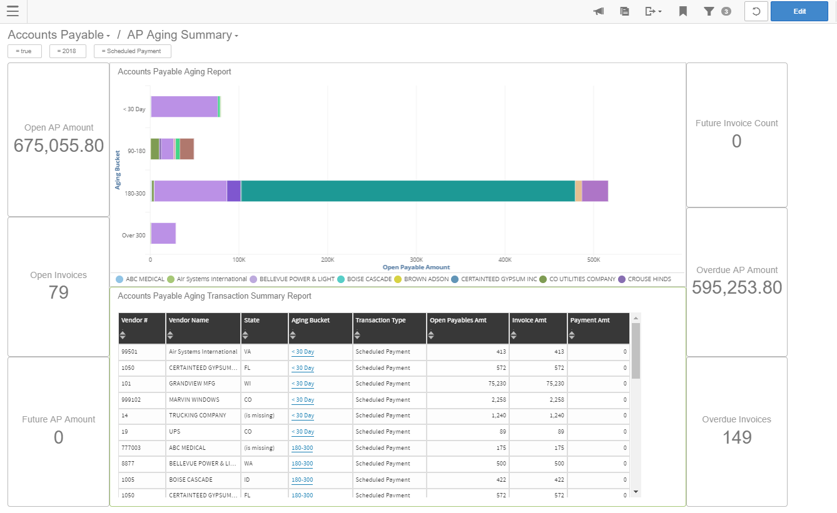Click the '= 2018' filter chip
The width and height of the screenshot is (837, 513).
tap(68, 51)
